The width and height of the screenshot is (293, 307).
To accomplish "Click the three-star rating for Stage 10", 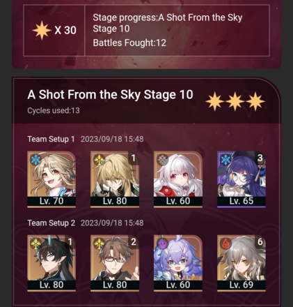I will click(235, 101).
